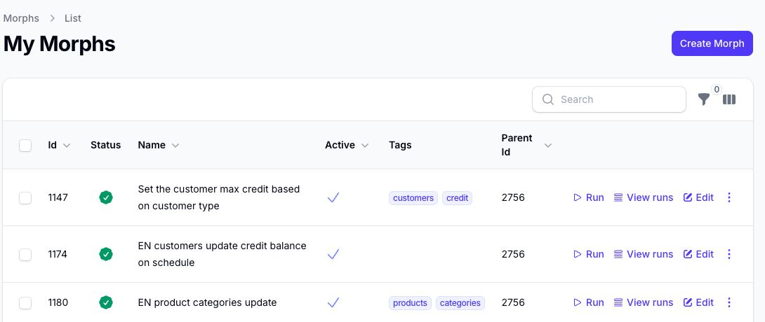Run morph 1147
Screen dimensions: 765x322
[589, 197]
